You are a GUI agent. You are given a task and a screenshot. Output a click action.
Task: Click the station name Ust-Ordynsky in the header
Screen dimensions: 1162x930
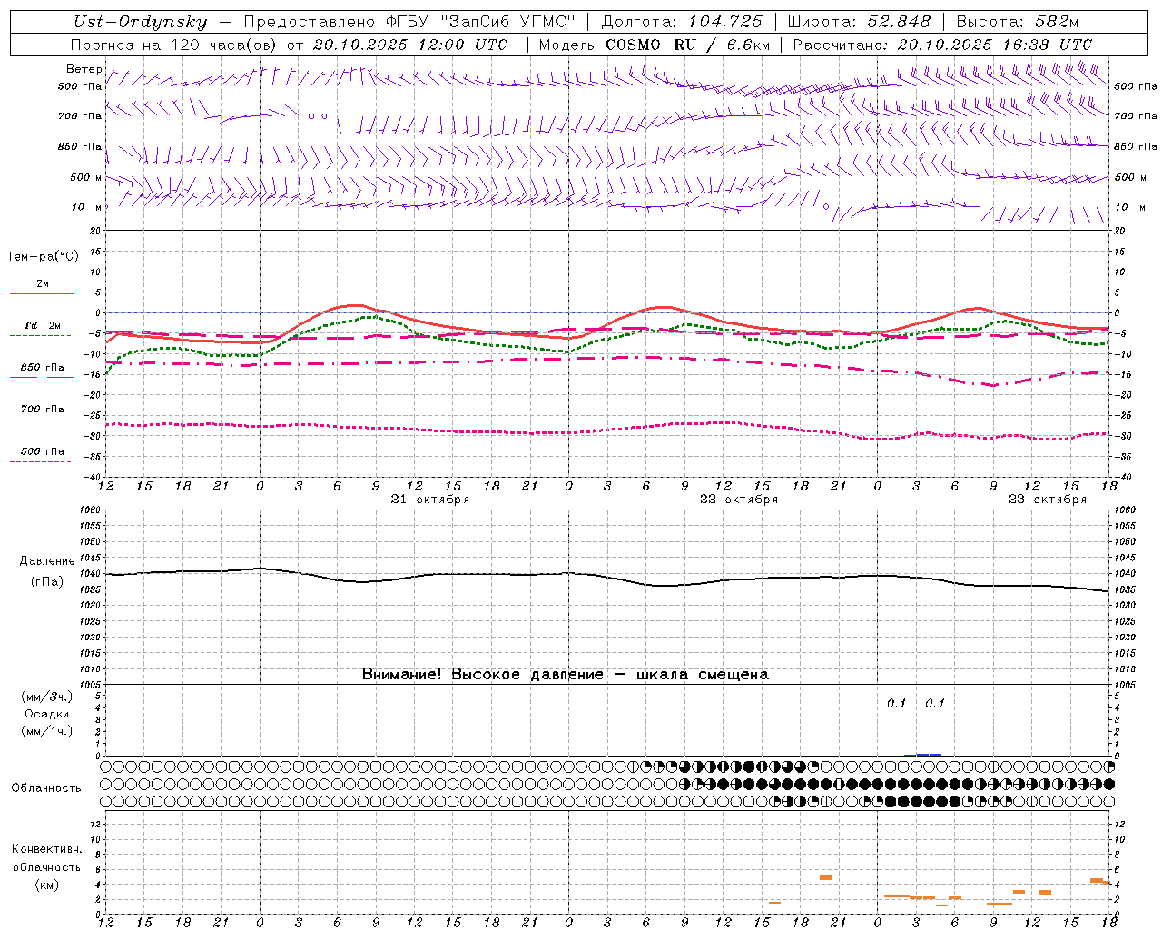140,23
